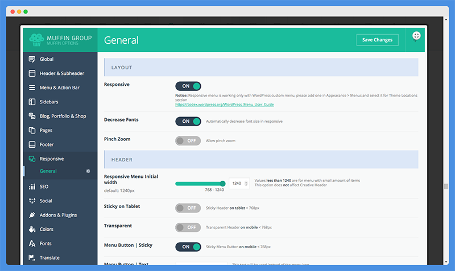455x271 pixels.
Task: Enable the Pinch Zoom toggle
Action: (x=188, y=140)
